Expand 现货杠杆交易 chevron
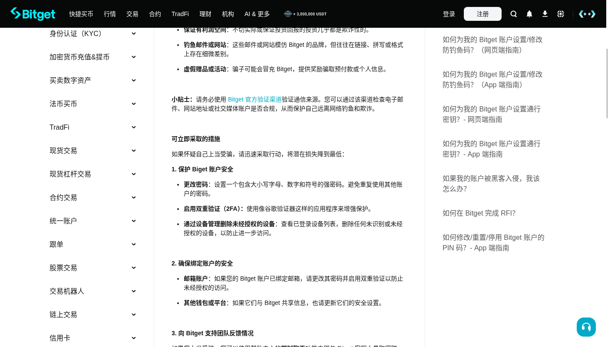Image resolution: width=608 pixels, height=347 pixels. 134,174
